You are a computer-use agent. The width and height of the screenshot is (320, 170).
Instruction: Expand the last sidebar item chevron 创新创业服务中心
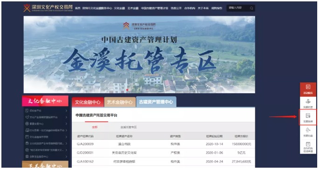pos(66,157)
